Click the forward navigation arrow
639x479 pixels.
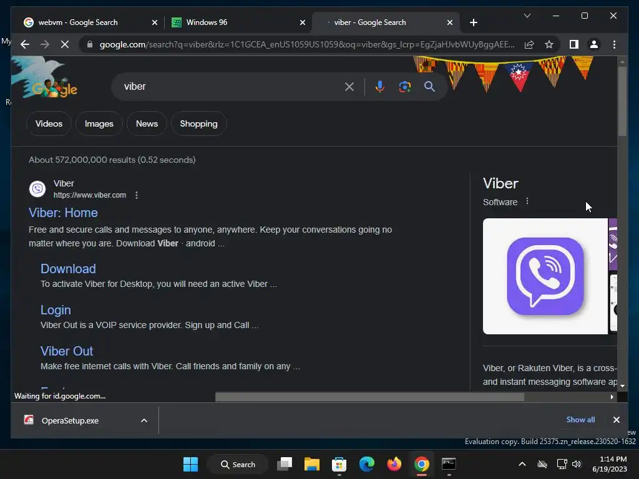(45, 44)
